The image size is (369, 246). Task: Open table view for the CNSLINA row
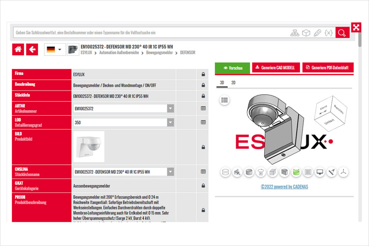point(203,172)
